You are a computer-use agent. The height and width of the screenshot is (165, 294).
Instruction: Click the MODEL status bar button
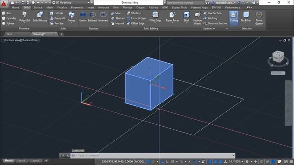pos(140,161)
